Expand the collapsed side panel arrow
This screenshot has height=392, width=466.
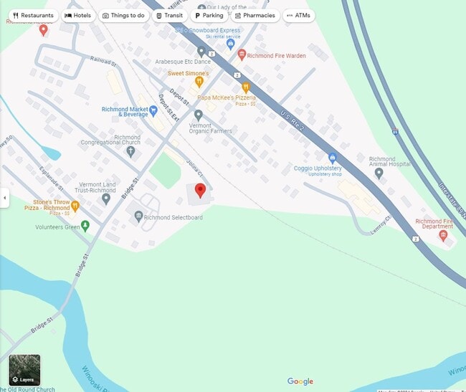pyautogui.click(x=4, y=198)
